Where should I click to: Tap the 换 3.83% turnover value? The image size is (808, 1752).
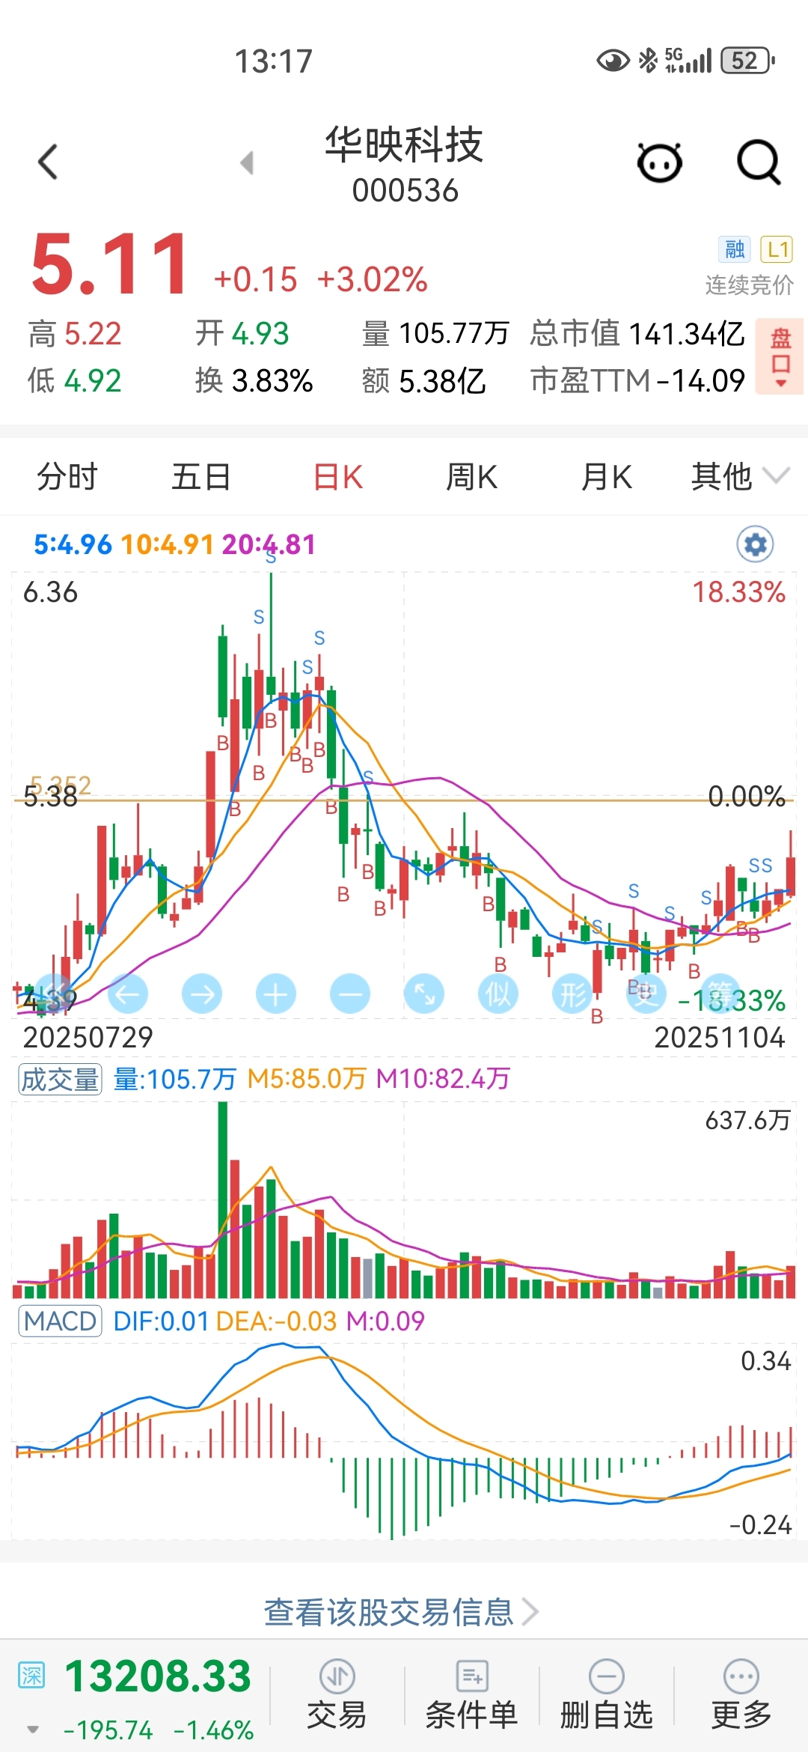coord(254,380)
